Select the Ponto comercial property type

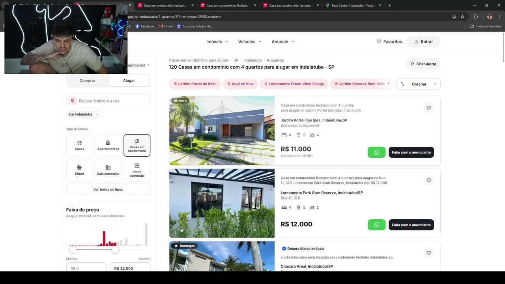137,170
